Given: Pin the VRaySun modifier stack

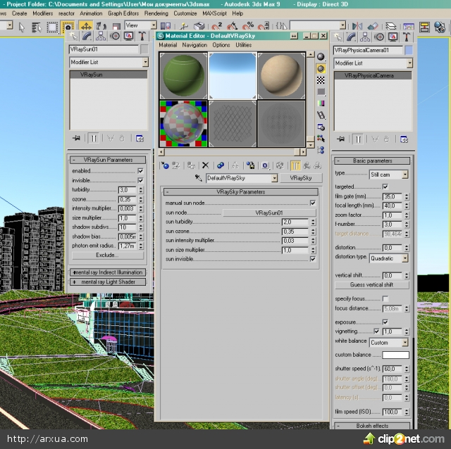Looking at the screenshot, I should (x=76, y=138).
